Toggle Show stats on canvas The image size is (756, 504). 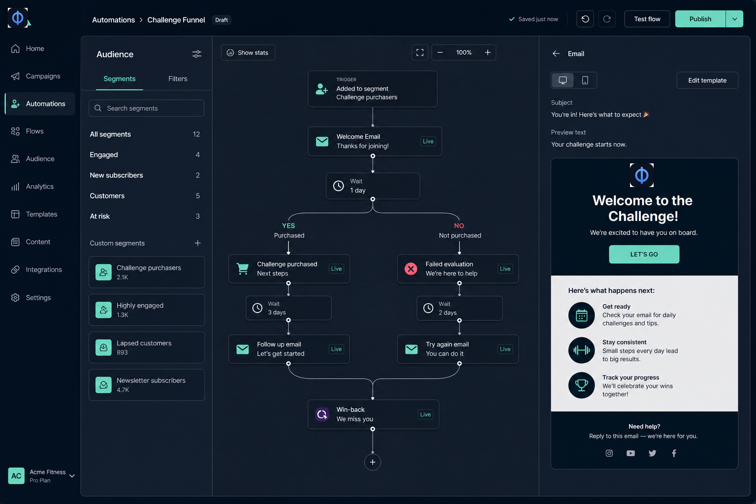pyautogui.click(x=248, y=53)
